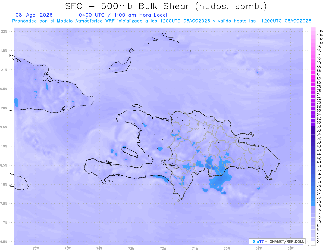Click the colorbar label "0"
The height and width of the screenshot is (252, 326).
[x=318, y=241]
